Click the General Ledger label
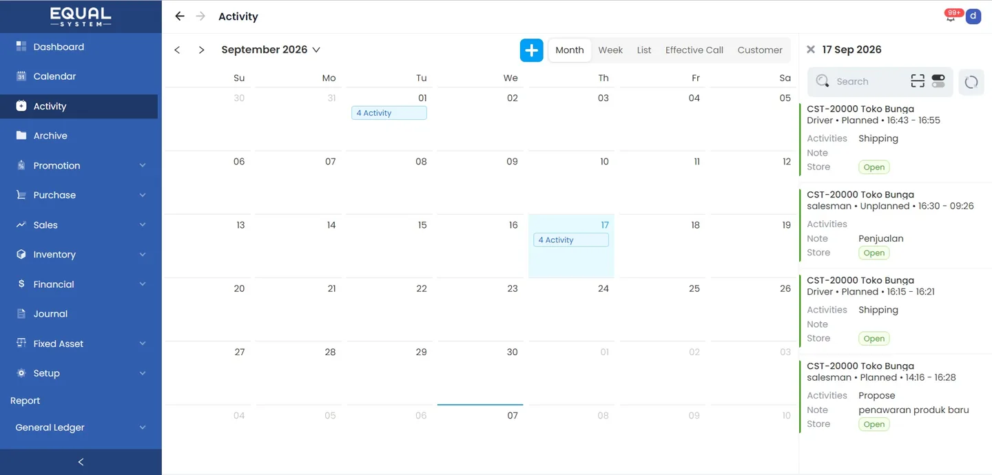This screenshot has height=475, width=992. (x=50, y=427)
